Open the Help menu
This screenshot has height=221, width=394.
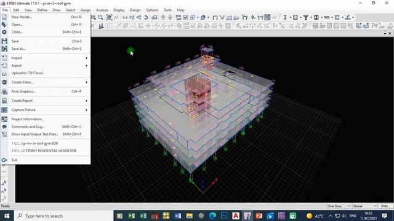tap(180, 10)
